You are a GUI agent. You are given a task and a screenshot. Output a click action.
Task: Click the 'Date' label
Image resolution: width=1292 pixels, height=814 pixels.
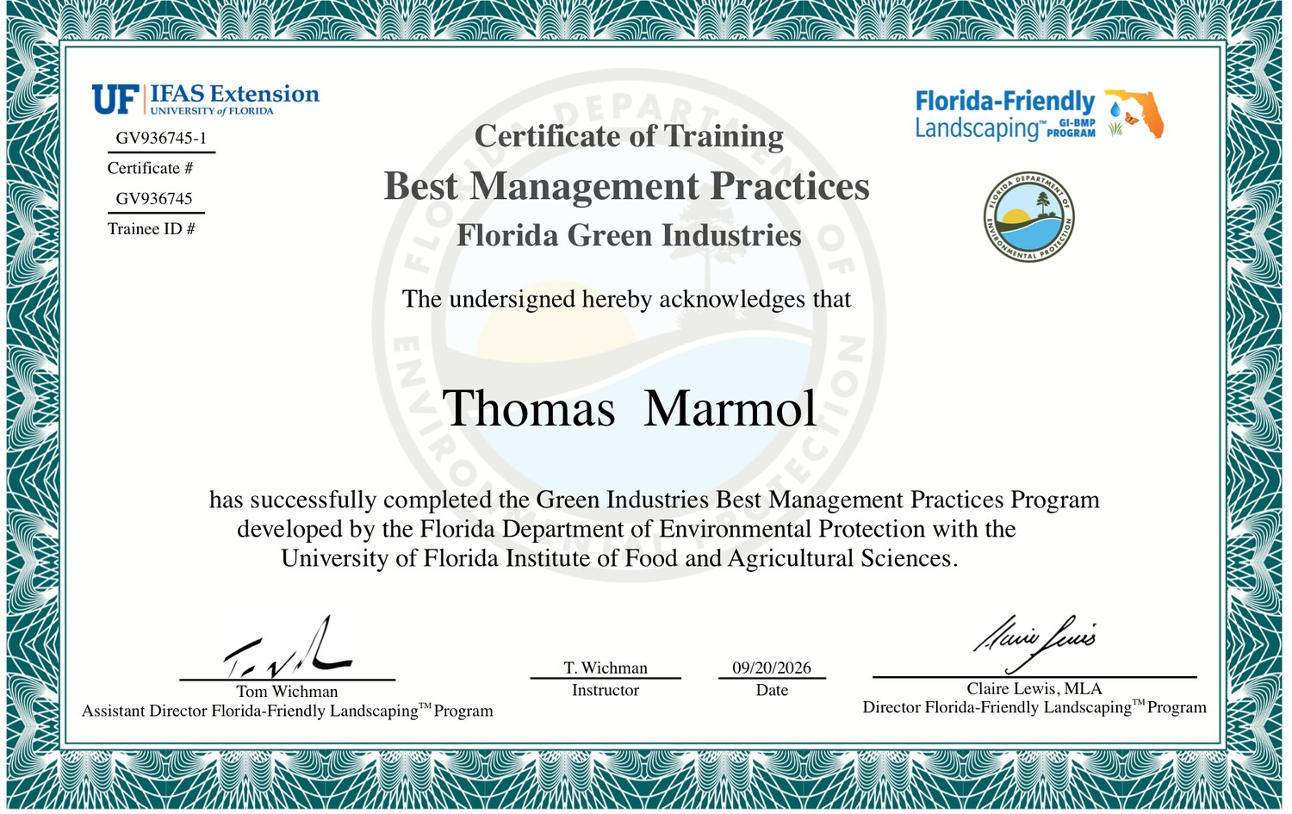click(x=772, y=690)
